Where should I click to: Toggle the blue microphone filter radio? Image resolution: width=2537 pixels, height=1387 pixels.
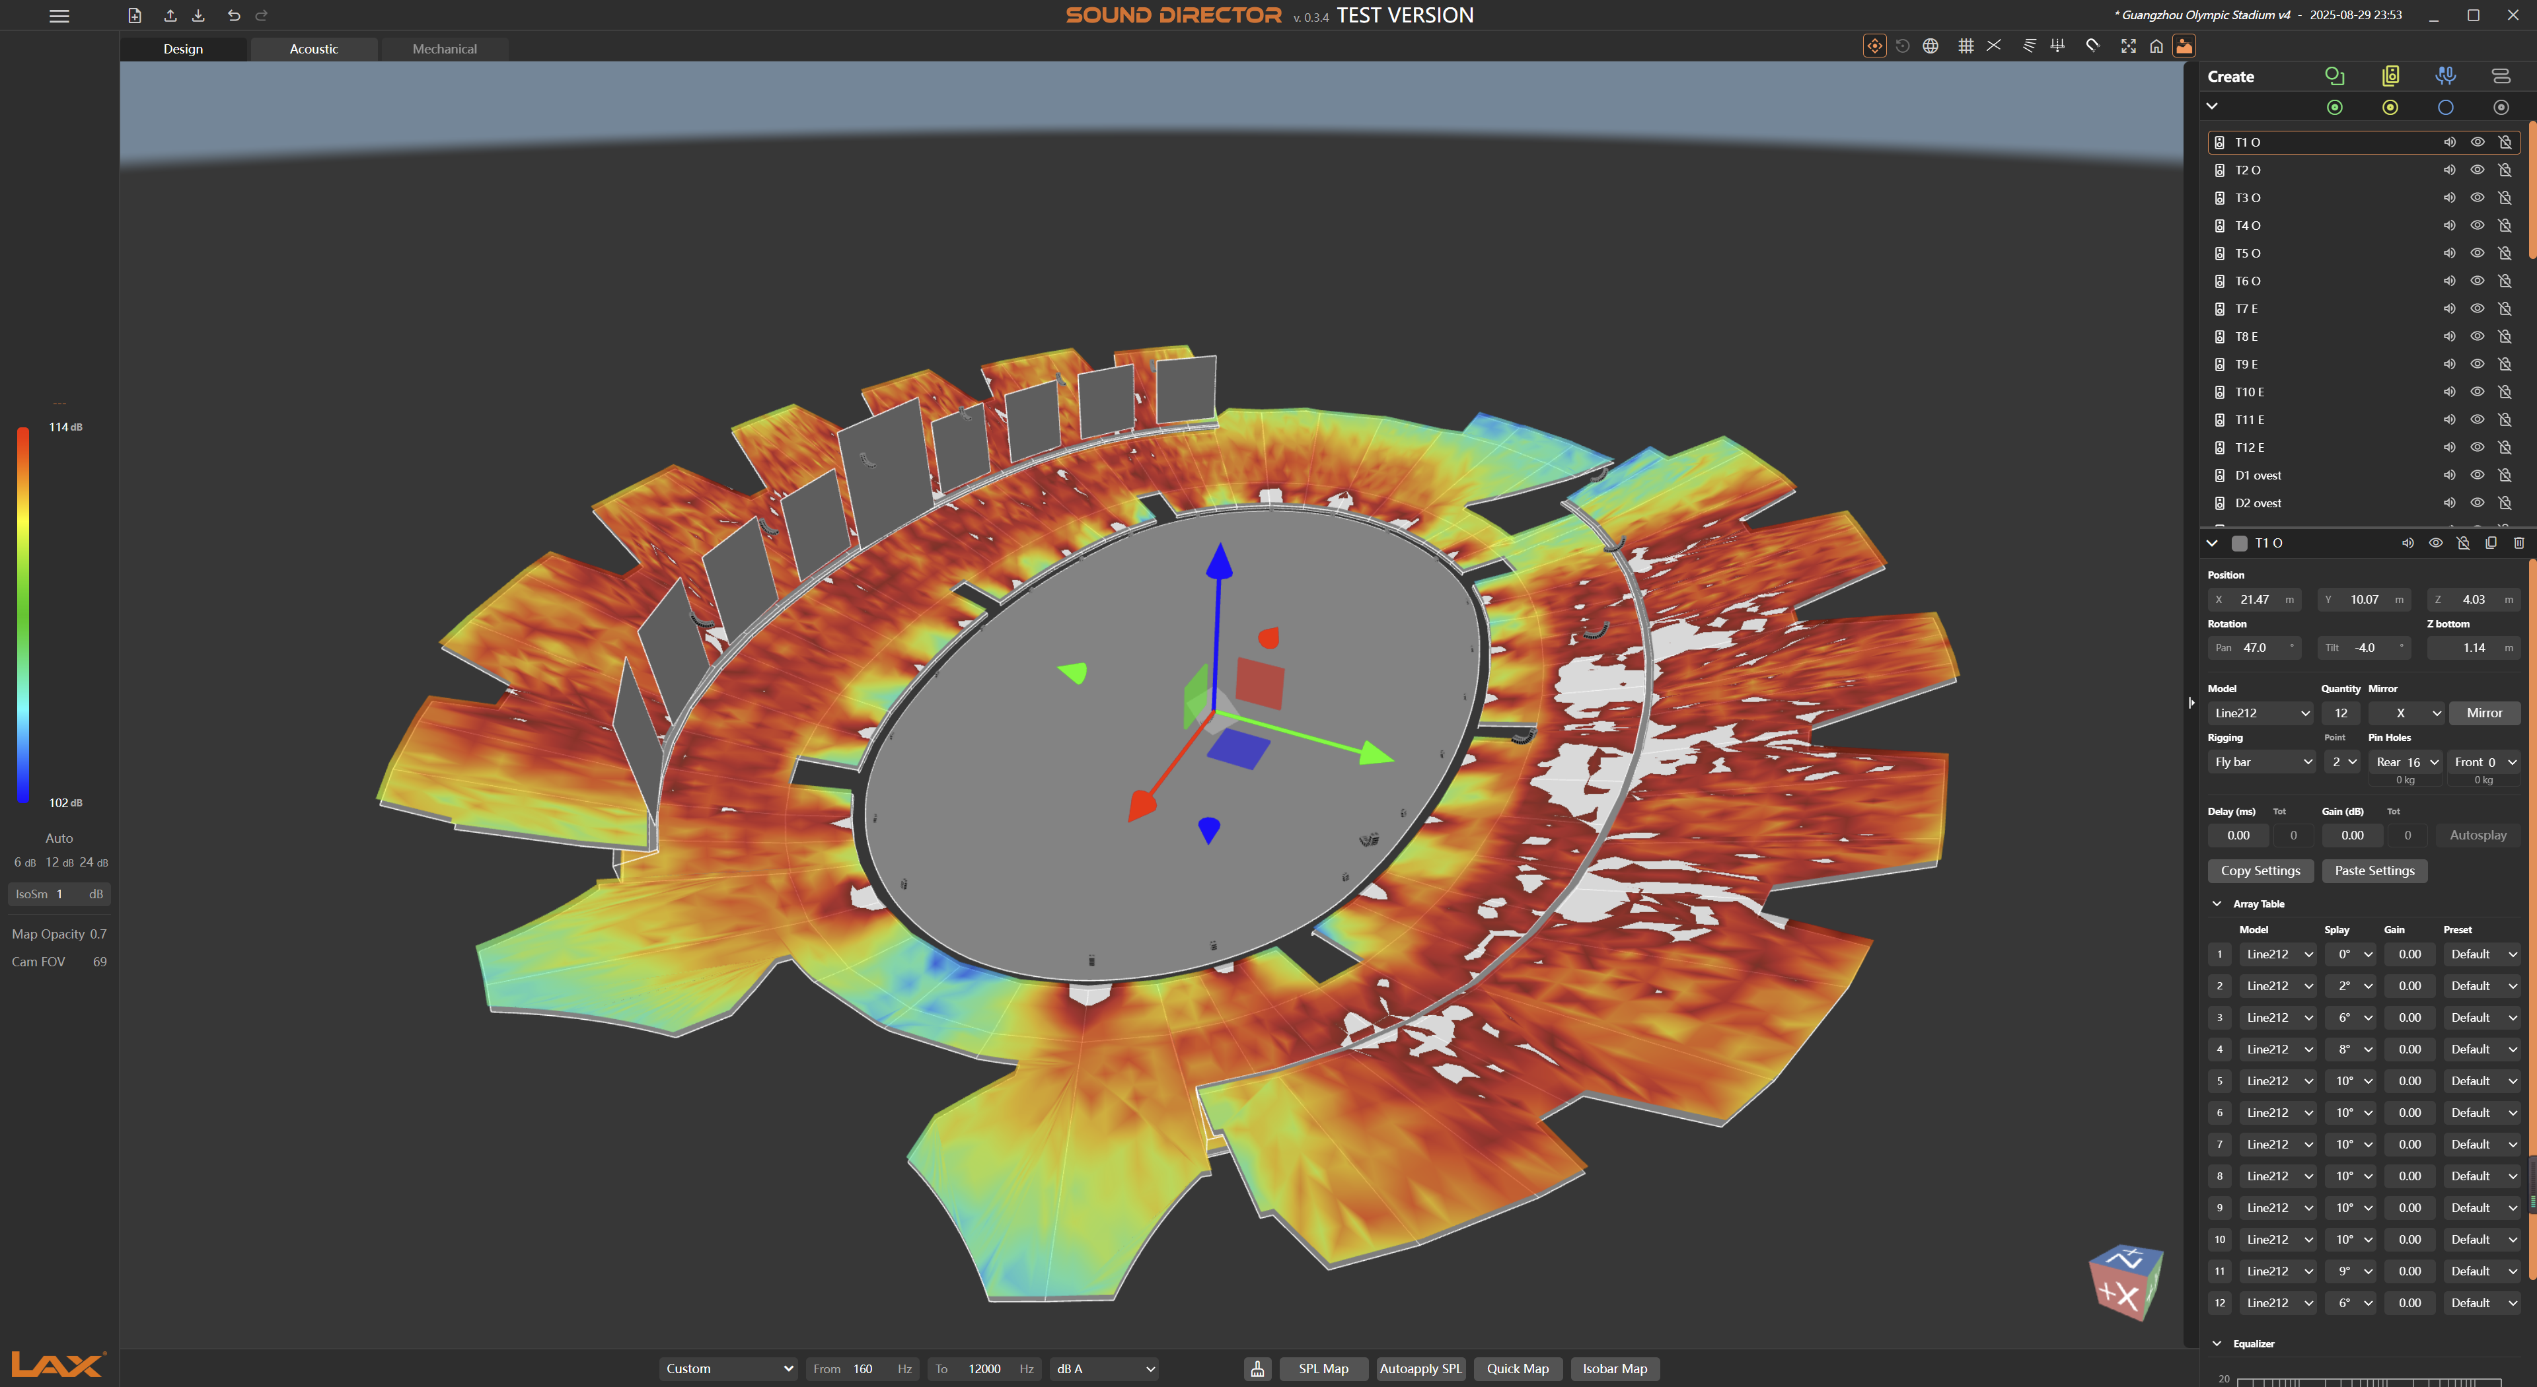(2445, 107)
